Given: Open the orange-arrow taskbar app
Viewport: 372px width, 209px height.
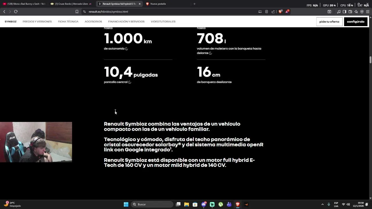Looking at the screenshot, I should coord(246,204).
